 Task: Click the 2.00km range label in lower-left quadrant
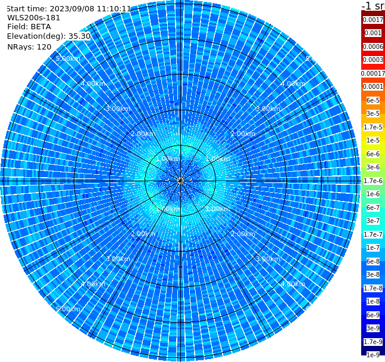tap(143, 234)
